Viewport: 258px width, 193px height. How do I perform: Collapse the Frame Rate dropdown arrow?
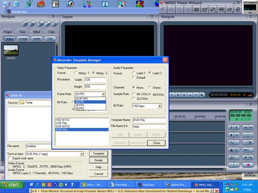pos(103,94)
